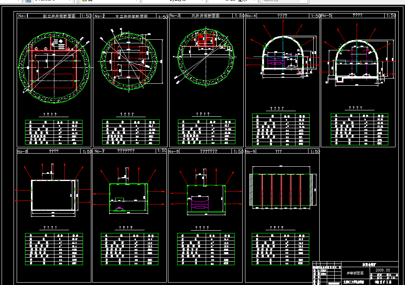Select the green rectangular section in No-7
This screenshot has height=285, width=405.
(129, 197)
